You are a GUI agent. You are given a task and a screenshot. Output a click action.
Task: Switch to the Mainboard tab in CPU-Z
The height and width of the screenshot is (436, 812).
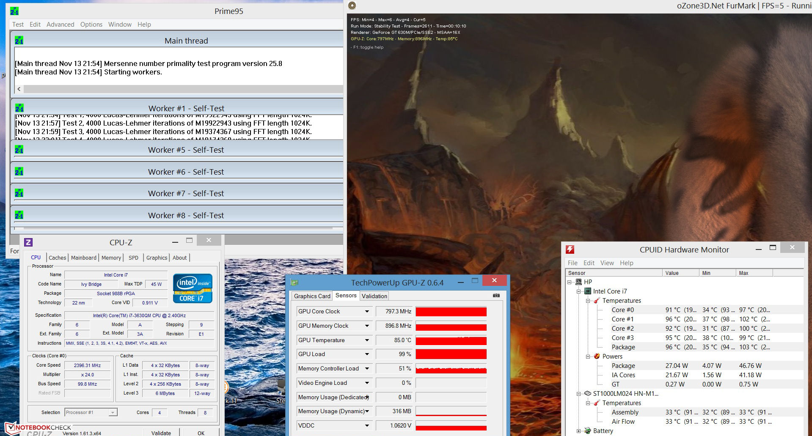tap(84, 258)
